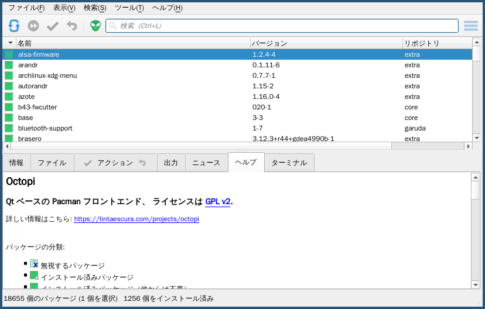Screen dimensions: 485x309
Task: Switch to the ヘルプ tab
Action: pos(246,162)
